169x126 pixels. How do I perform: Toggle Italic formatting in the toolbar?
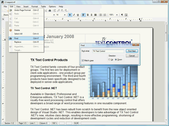coord(74,15)
